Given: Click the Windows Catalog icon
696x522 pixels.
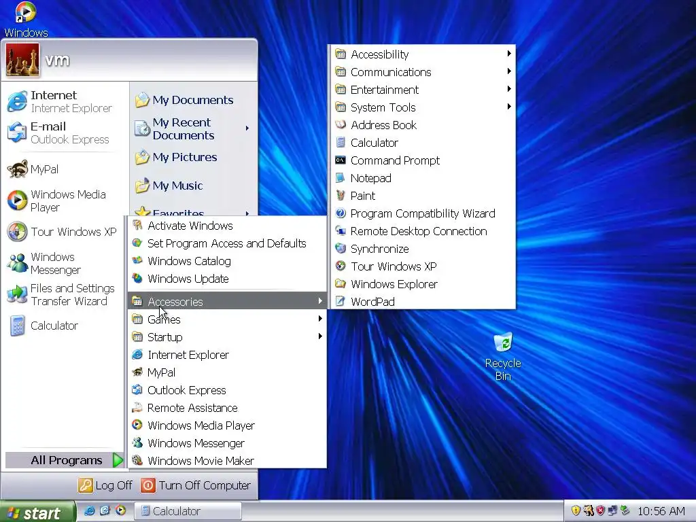Looking at the screenshot, I should click(x=137, y=260).
